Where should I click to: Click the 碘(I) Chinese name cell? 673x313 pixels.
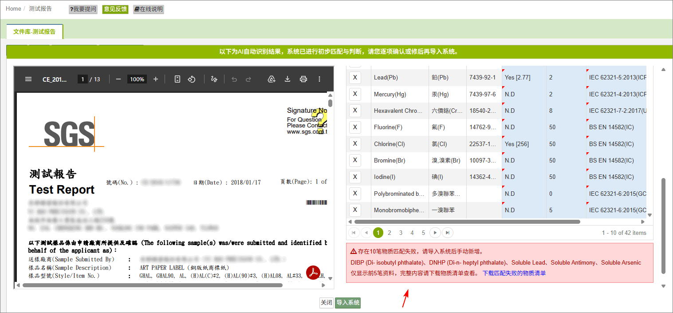pyautogui.click(x=448, y=177)
